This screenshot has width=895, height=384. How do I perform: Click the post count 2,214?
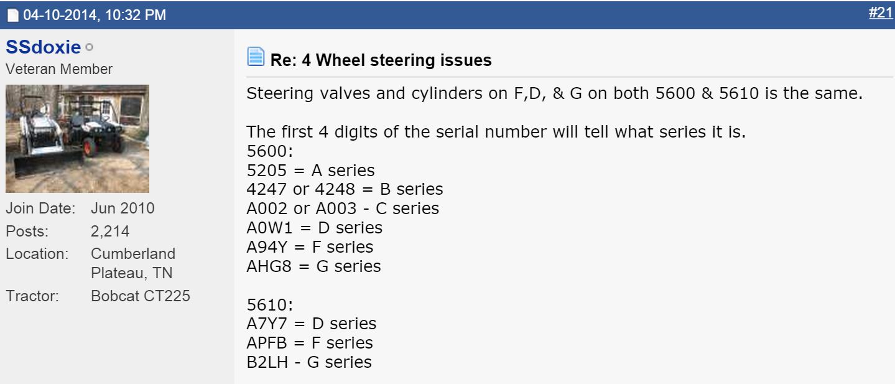point(110,231)
